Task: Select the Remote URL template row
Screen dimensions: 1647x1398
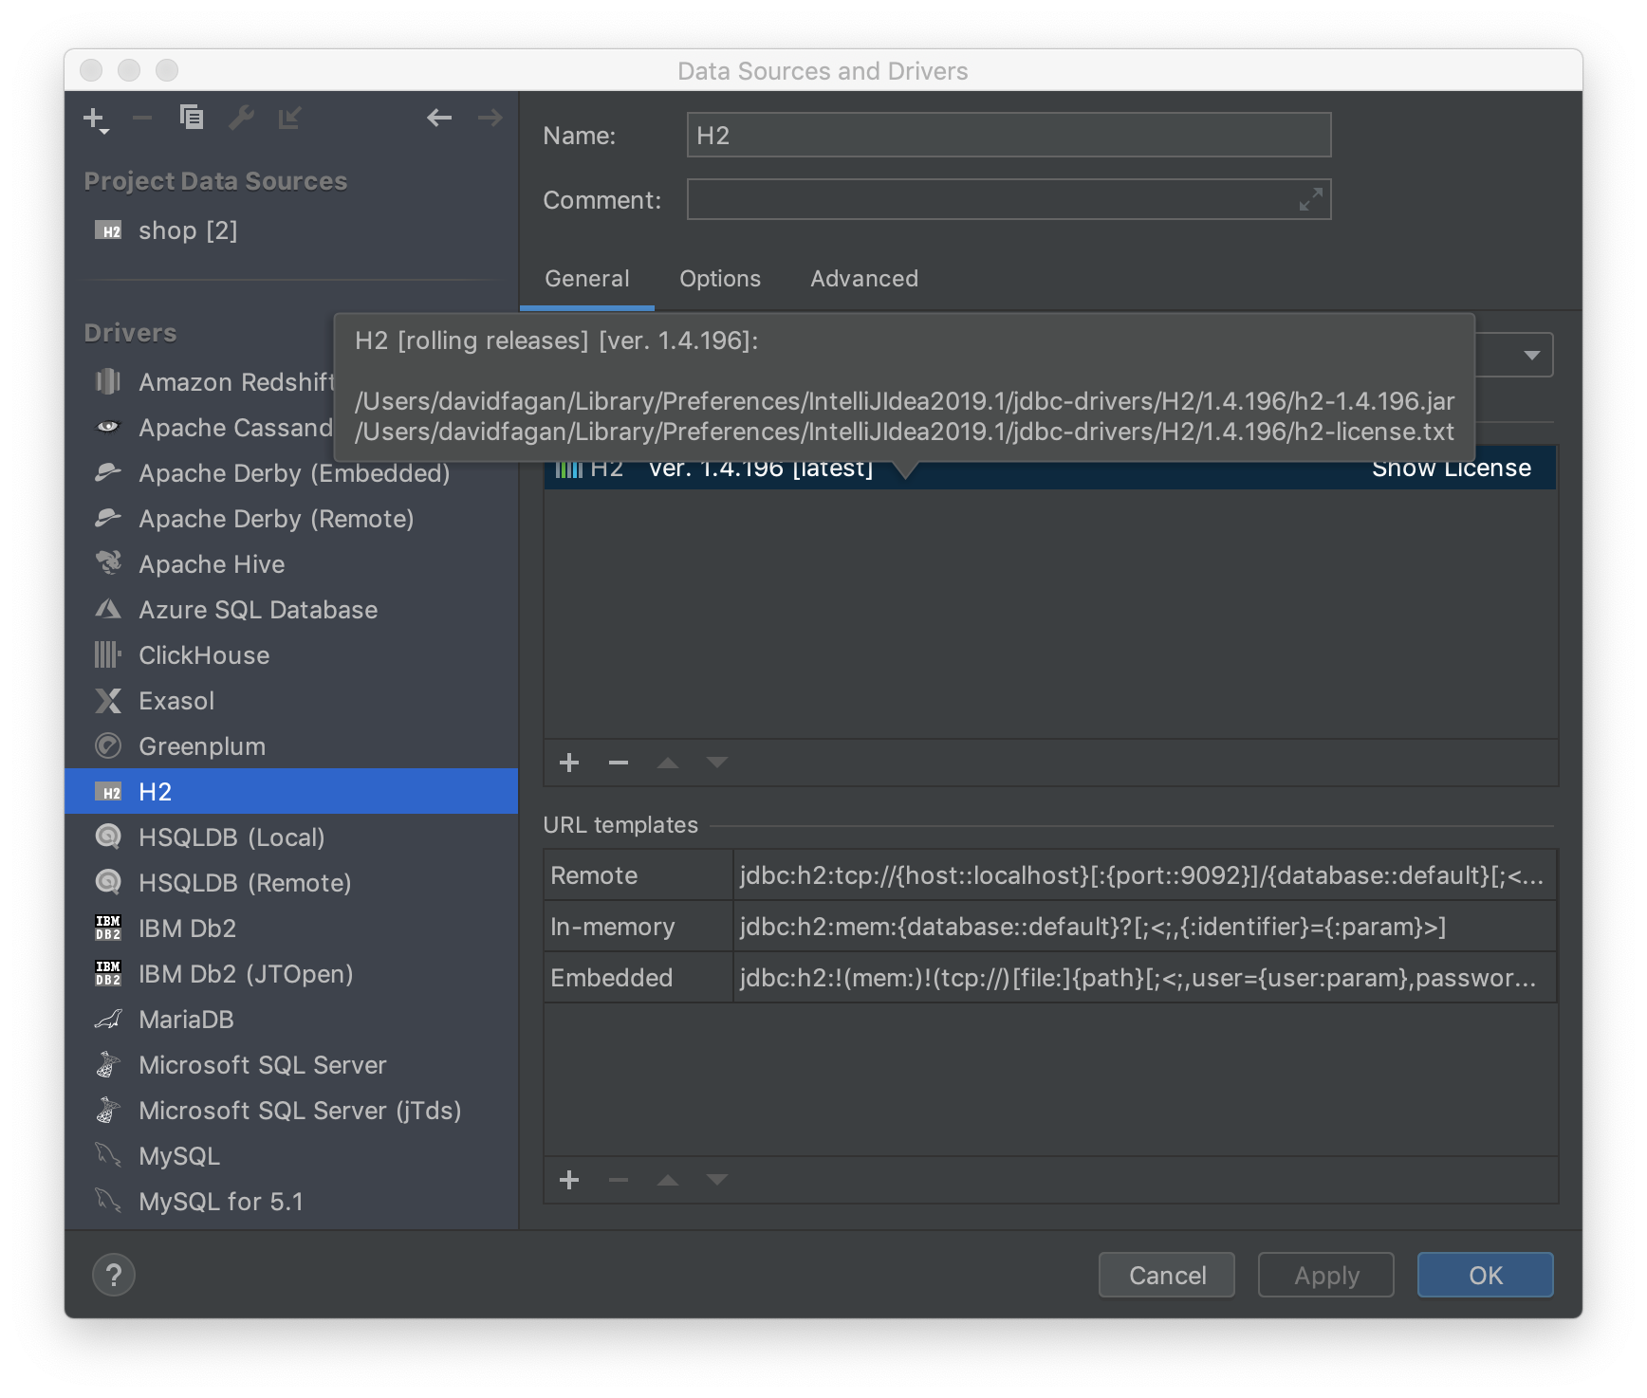Action: pos(1050,875)
